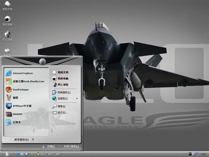Switch to 桌面 - 壁纸 taskbar window
Screen dimensions: 209x157
tap(50, 154)
